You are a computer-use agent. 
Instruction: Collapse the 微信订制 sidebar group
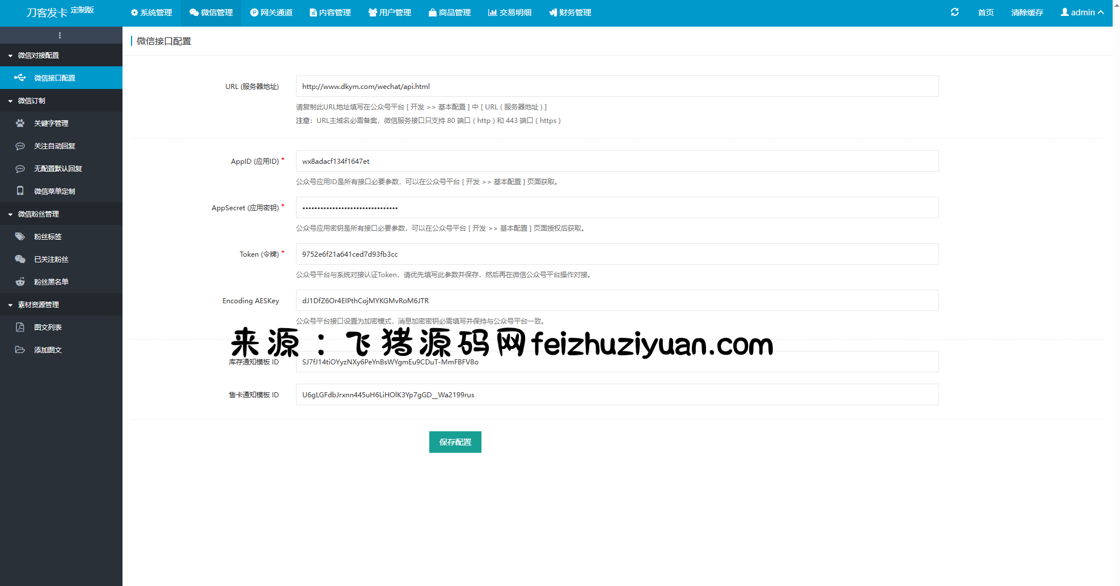click(x=31, y=100)
